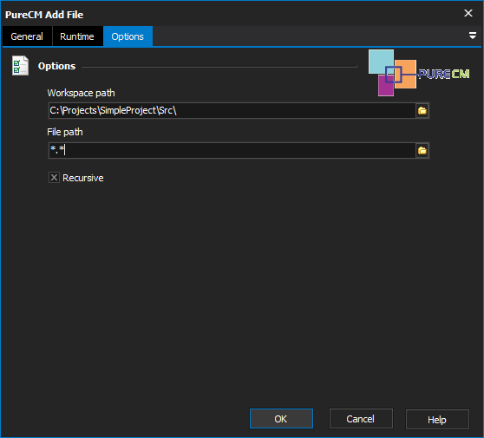Click the Recursive label text

click(x=83, y=178)
